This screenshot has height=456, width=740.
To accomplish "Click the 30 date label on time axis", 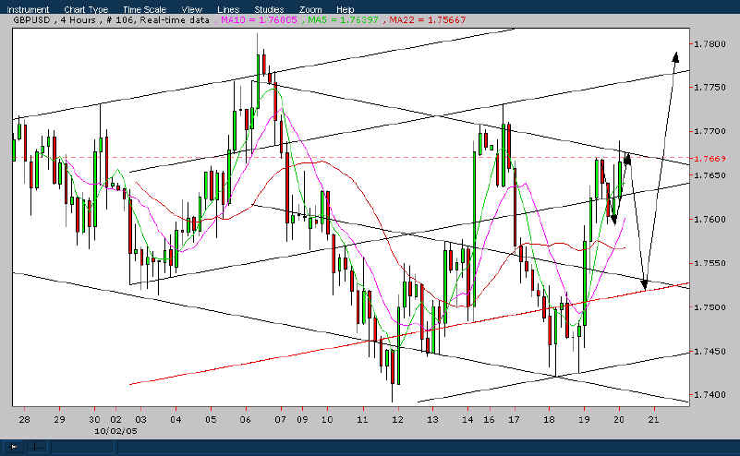I will tap(94, 419).
